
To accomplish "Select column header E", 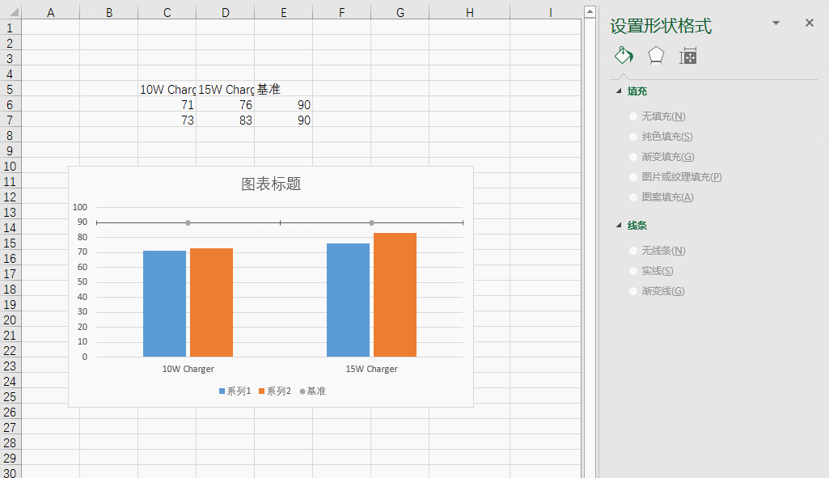I will click(283, 12).
